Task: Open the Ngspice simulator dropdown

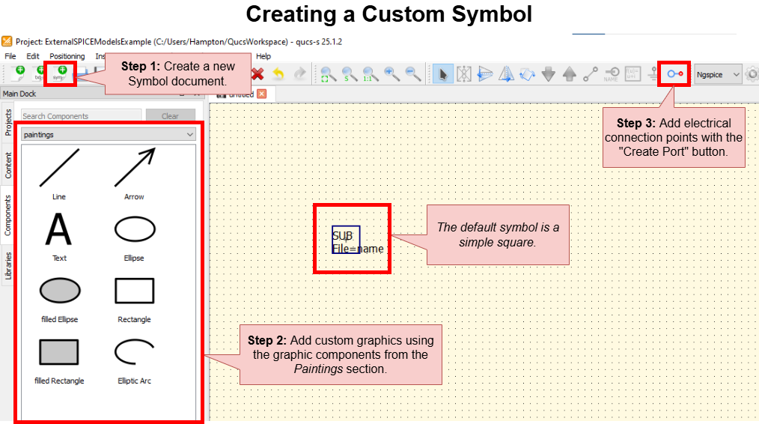Action: pyautogui.click(x=718, y=75)
